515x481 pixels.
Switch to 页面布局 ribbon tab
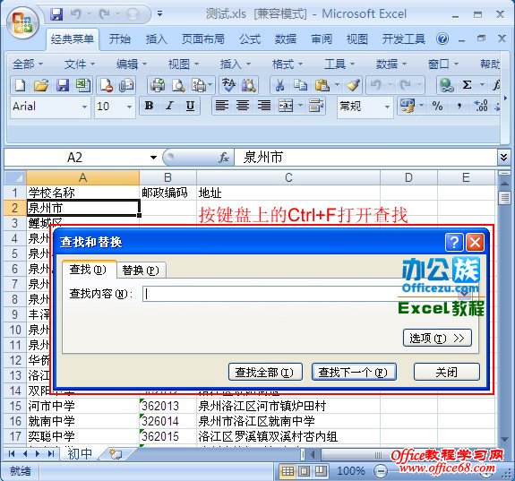click(x=203, y=39)
